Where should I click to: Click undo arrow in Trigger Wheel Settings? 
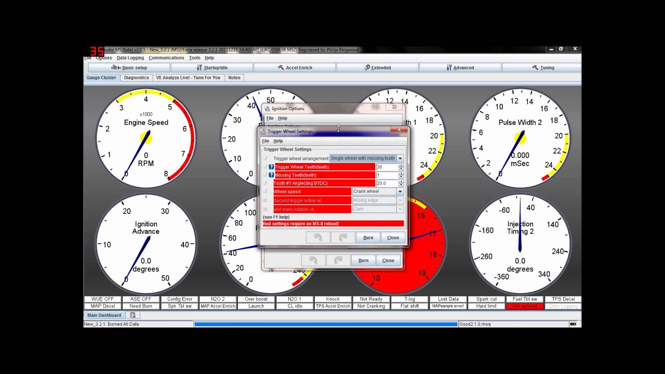(x=318, y=237)
